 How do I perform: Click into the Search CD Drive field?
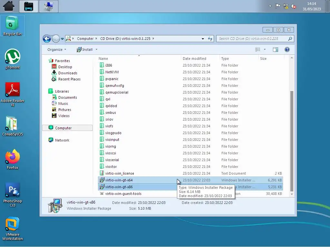coord(252,39)
